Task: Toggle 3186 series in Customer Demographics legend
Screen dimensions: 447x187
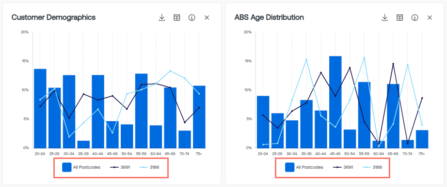Action: 149,167
